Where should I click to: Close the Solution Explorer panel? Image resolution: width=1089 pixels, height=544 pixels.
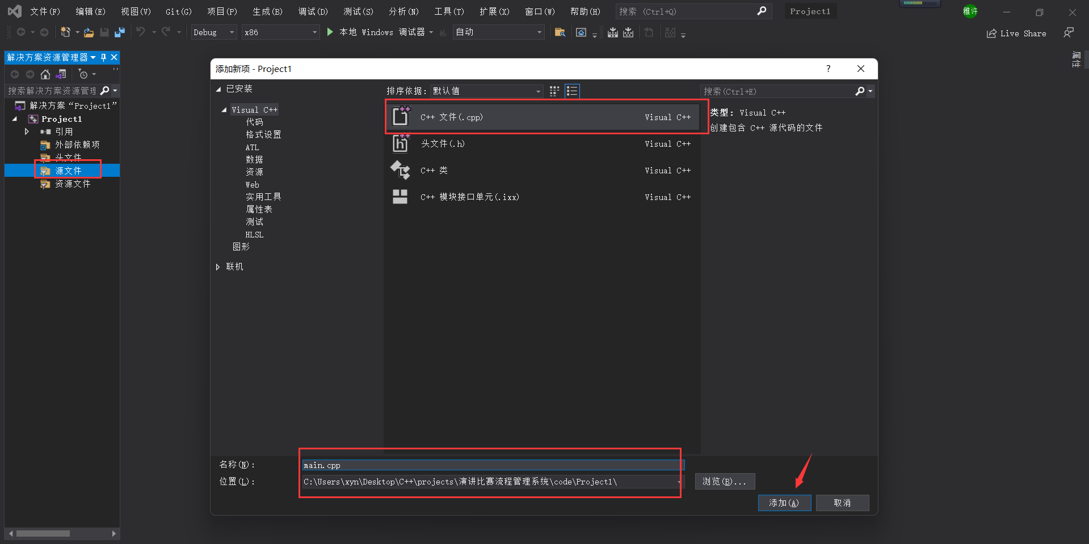114,57
